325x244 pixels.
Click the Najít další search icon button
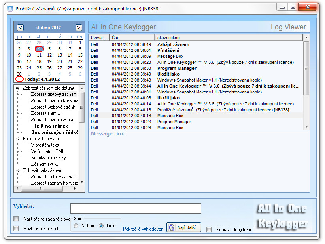point(184,227)
